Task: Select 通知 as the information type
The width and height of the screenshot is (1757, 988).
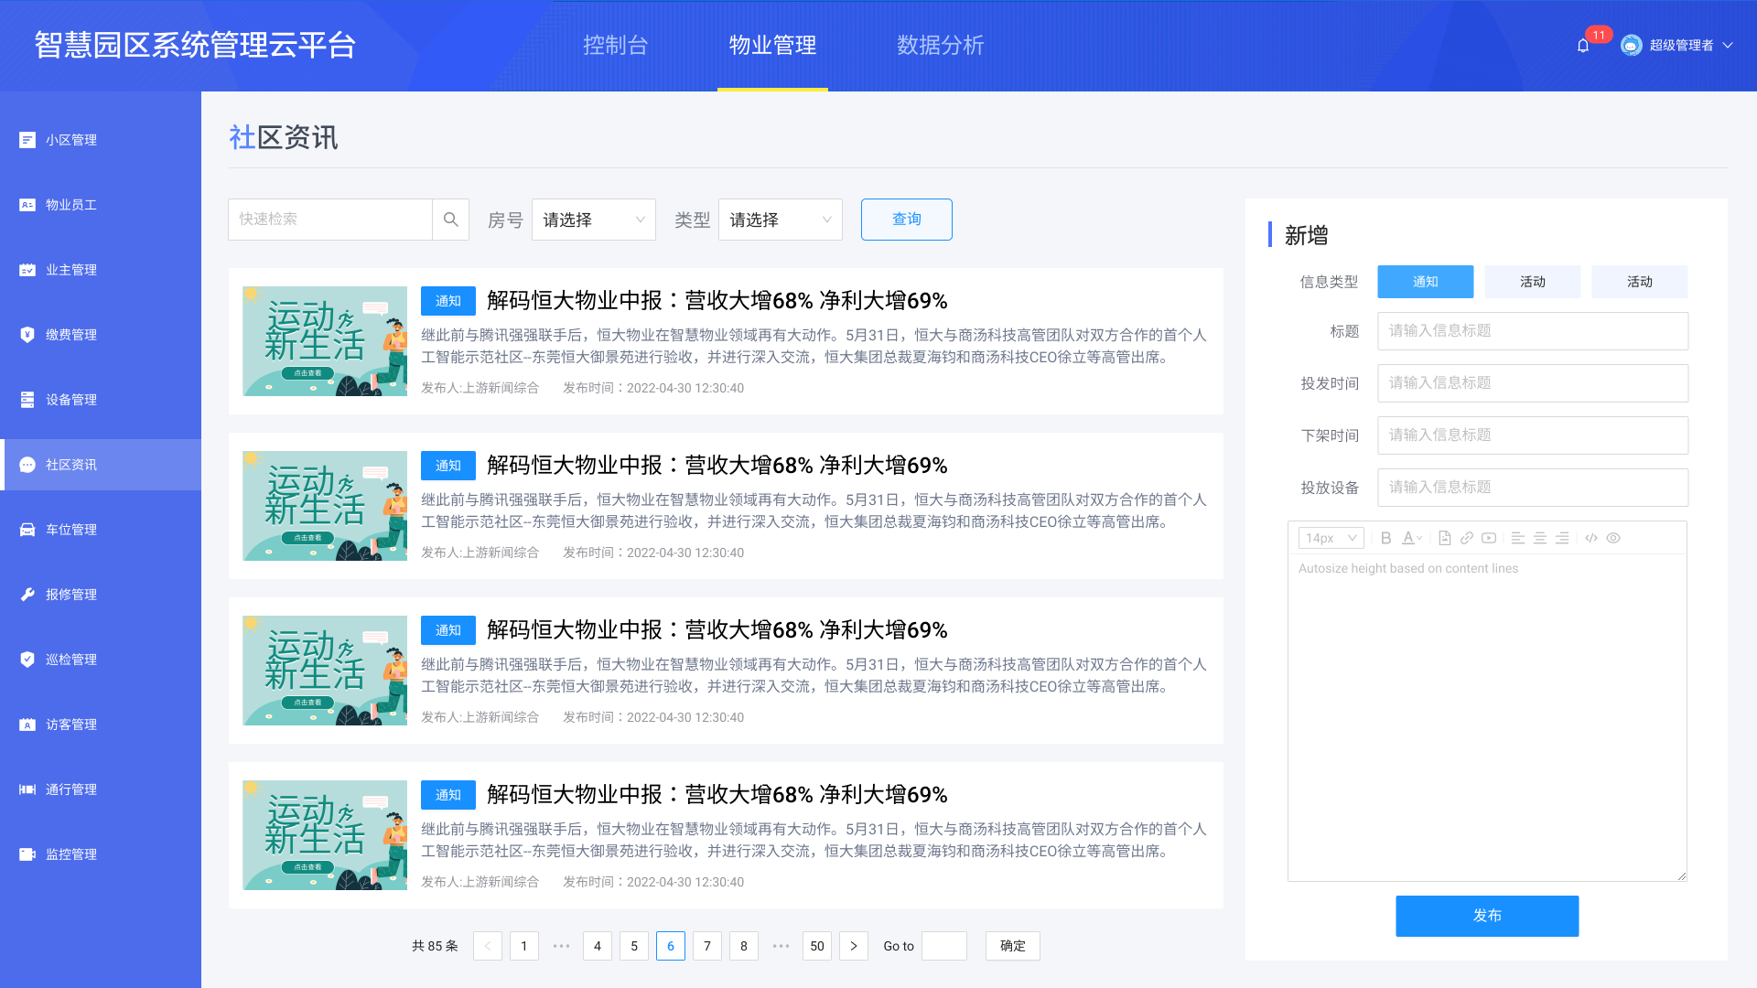Action: click(x=1425, y=282)
